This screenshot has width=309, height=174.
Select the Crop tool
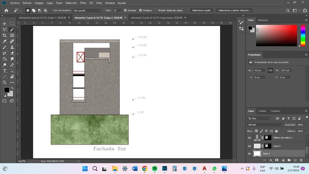point(5,35)
